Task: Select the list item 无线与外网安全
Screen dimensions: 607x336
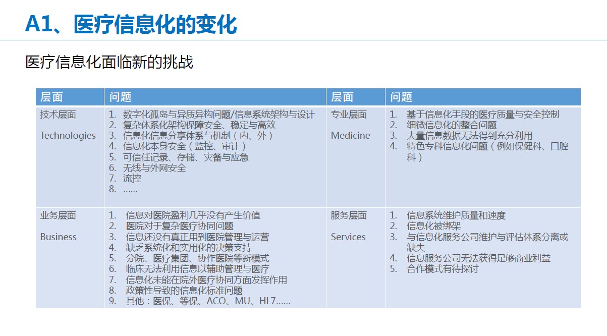Action: point(154,167)
